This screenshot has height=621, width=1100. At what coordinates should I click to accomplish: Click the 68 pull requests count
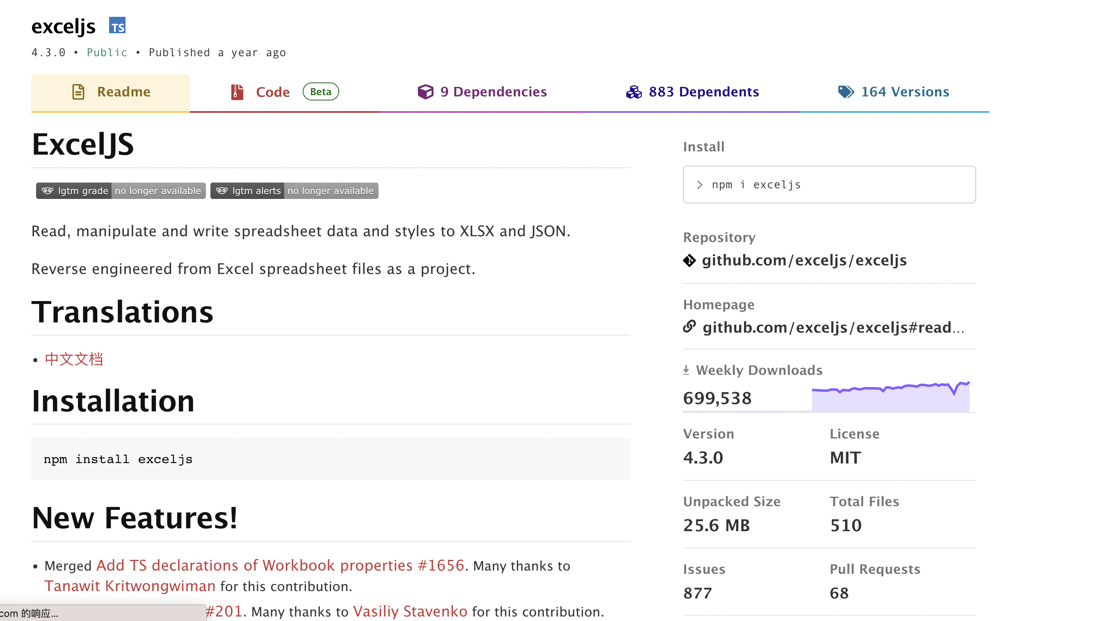(x=839, y=593)
